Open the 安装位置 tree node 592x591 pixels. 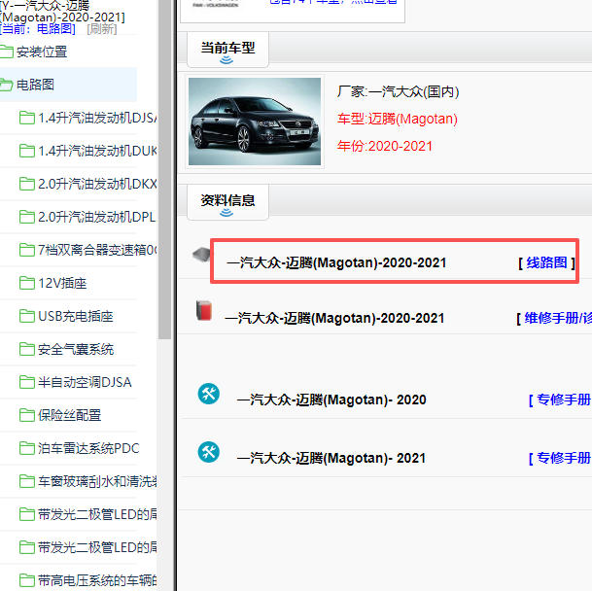[42, 52]
